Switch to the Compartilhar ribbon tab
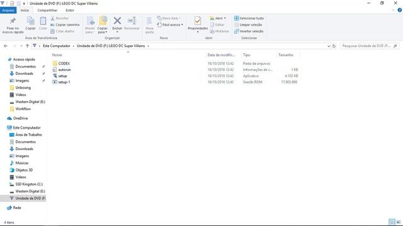This screenshot has width=403, height=226. coord(47,10)
